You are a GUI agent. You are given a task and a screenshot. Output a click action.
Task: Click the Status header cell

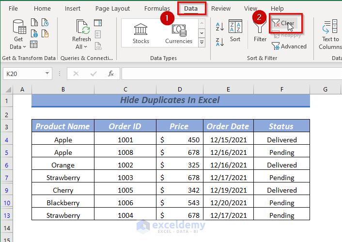coord(281,126)
